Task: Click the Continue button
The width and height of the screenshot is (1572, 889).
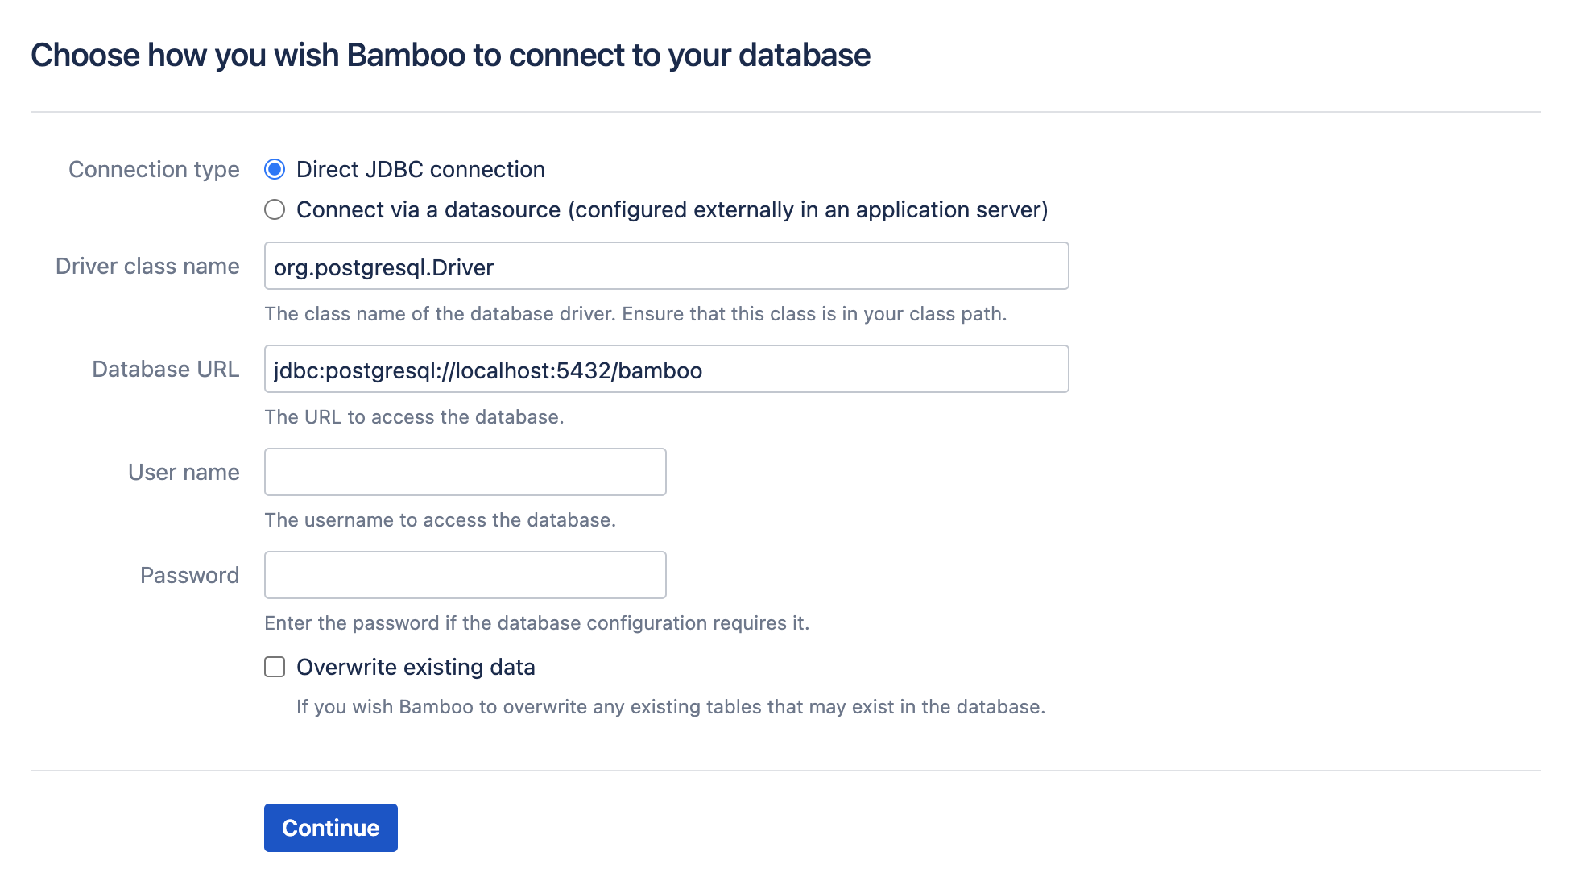Action: coord(330,828)
